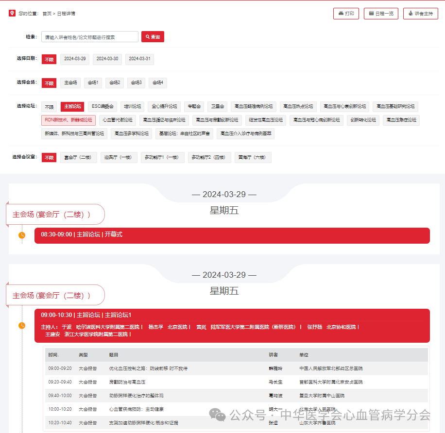
Task: Click the clock icon beside 开幕式 session
Action: pos(22,235)
